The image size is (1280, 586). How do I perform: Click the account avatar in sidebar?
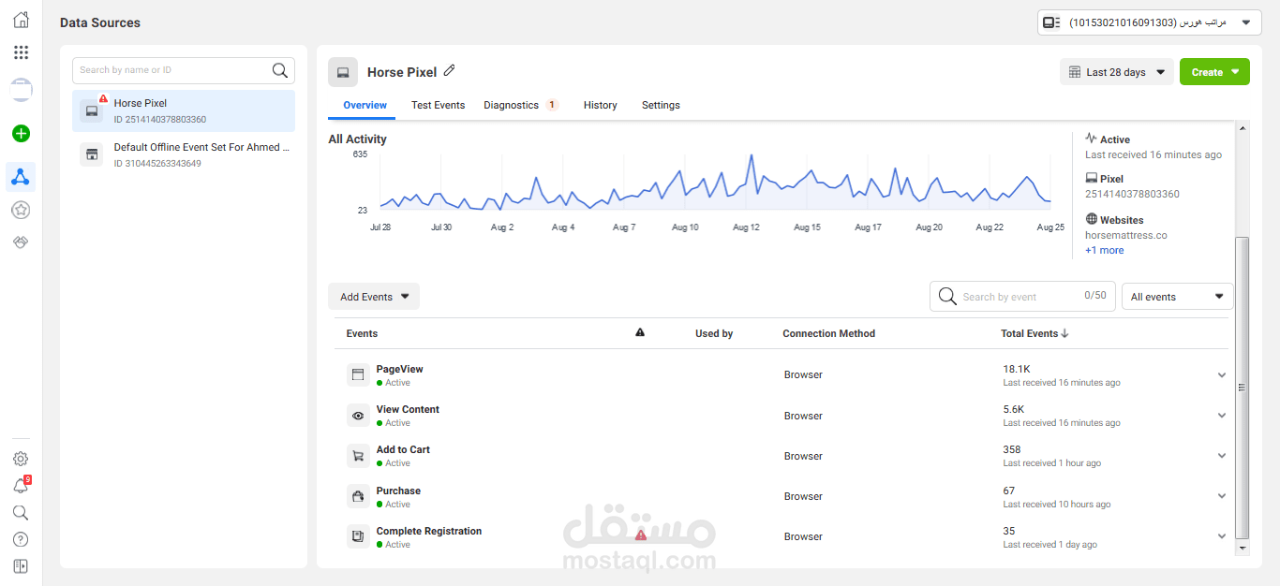click(x=21, y=91)
